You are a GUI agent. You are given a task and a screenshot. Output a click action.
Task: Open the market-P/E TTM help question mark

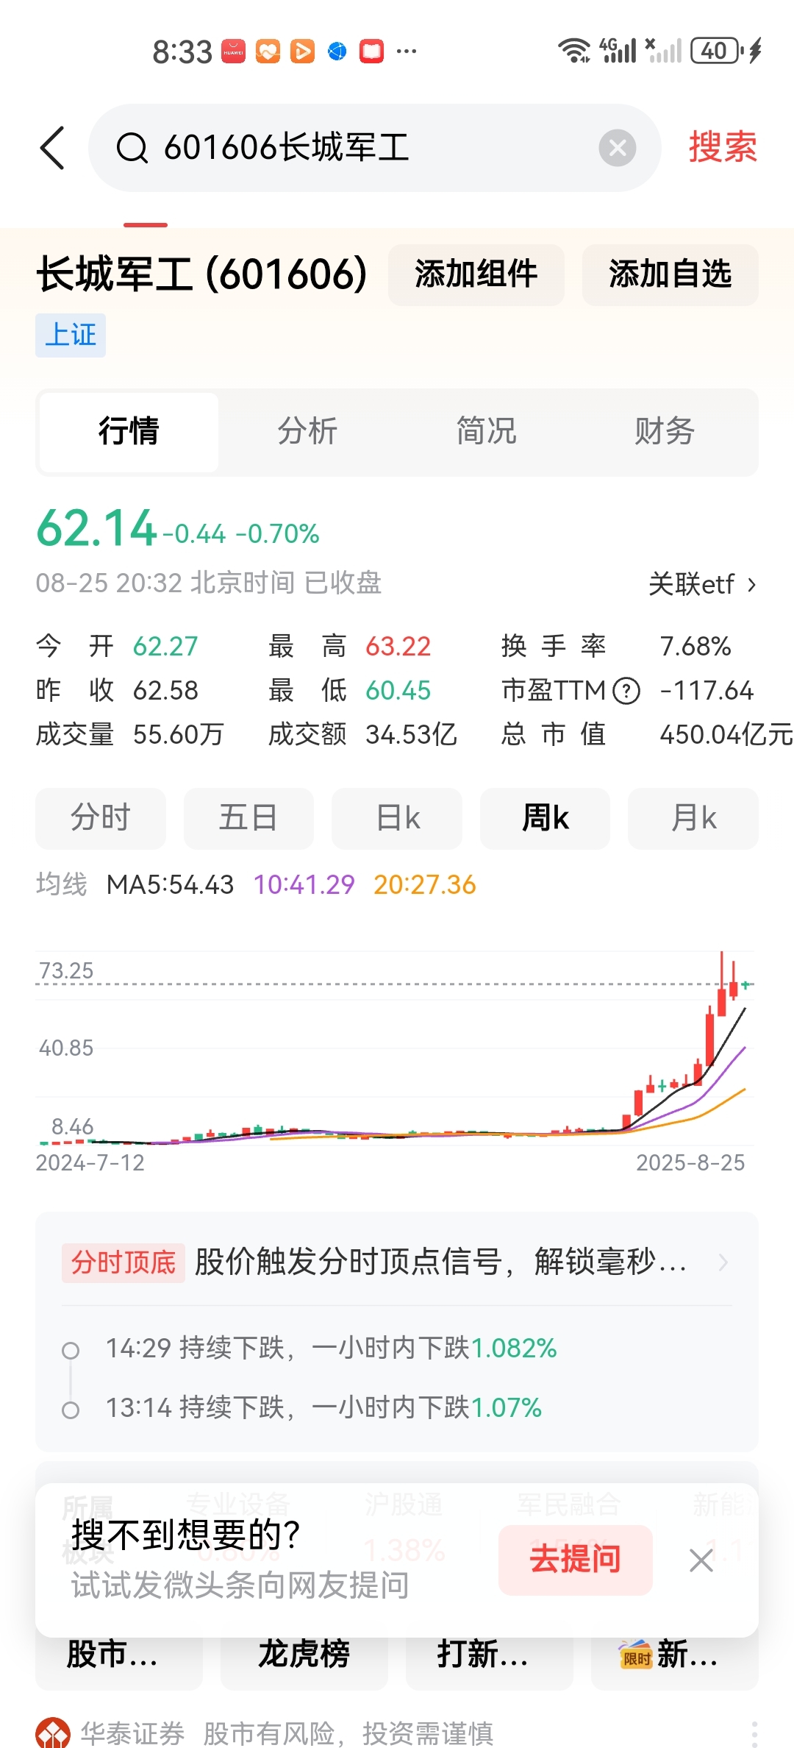626,691
